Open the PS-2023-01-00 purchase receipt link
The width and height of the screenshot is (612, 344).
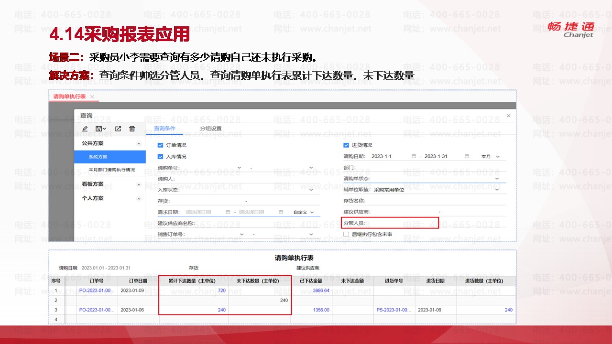tap(394, 310)
